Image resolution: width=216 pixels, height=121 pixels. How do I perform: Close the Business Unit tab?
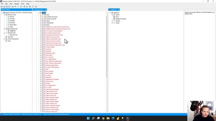46,10
